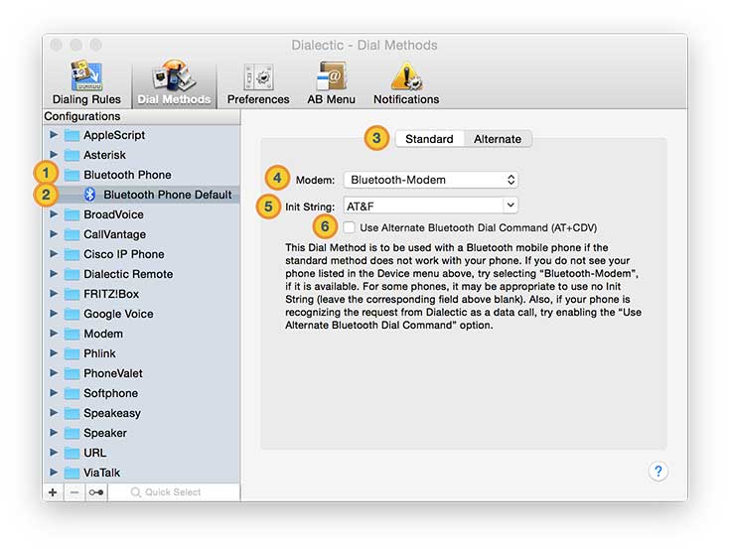Click the Speaker folder icon

[72, 434]
